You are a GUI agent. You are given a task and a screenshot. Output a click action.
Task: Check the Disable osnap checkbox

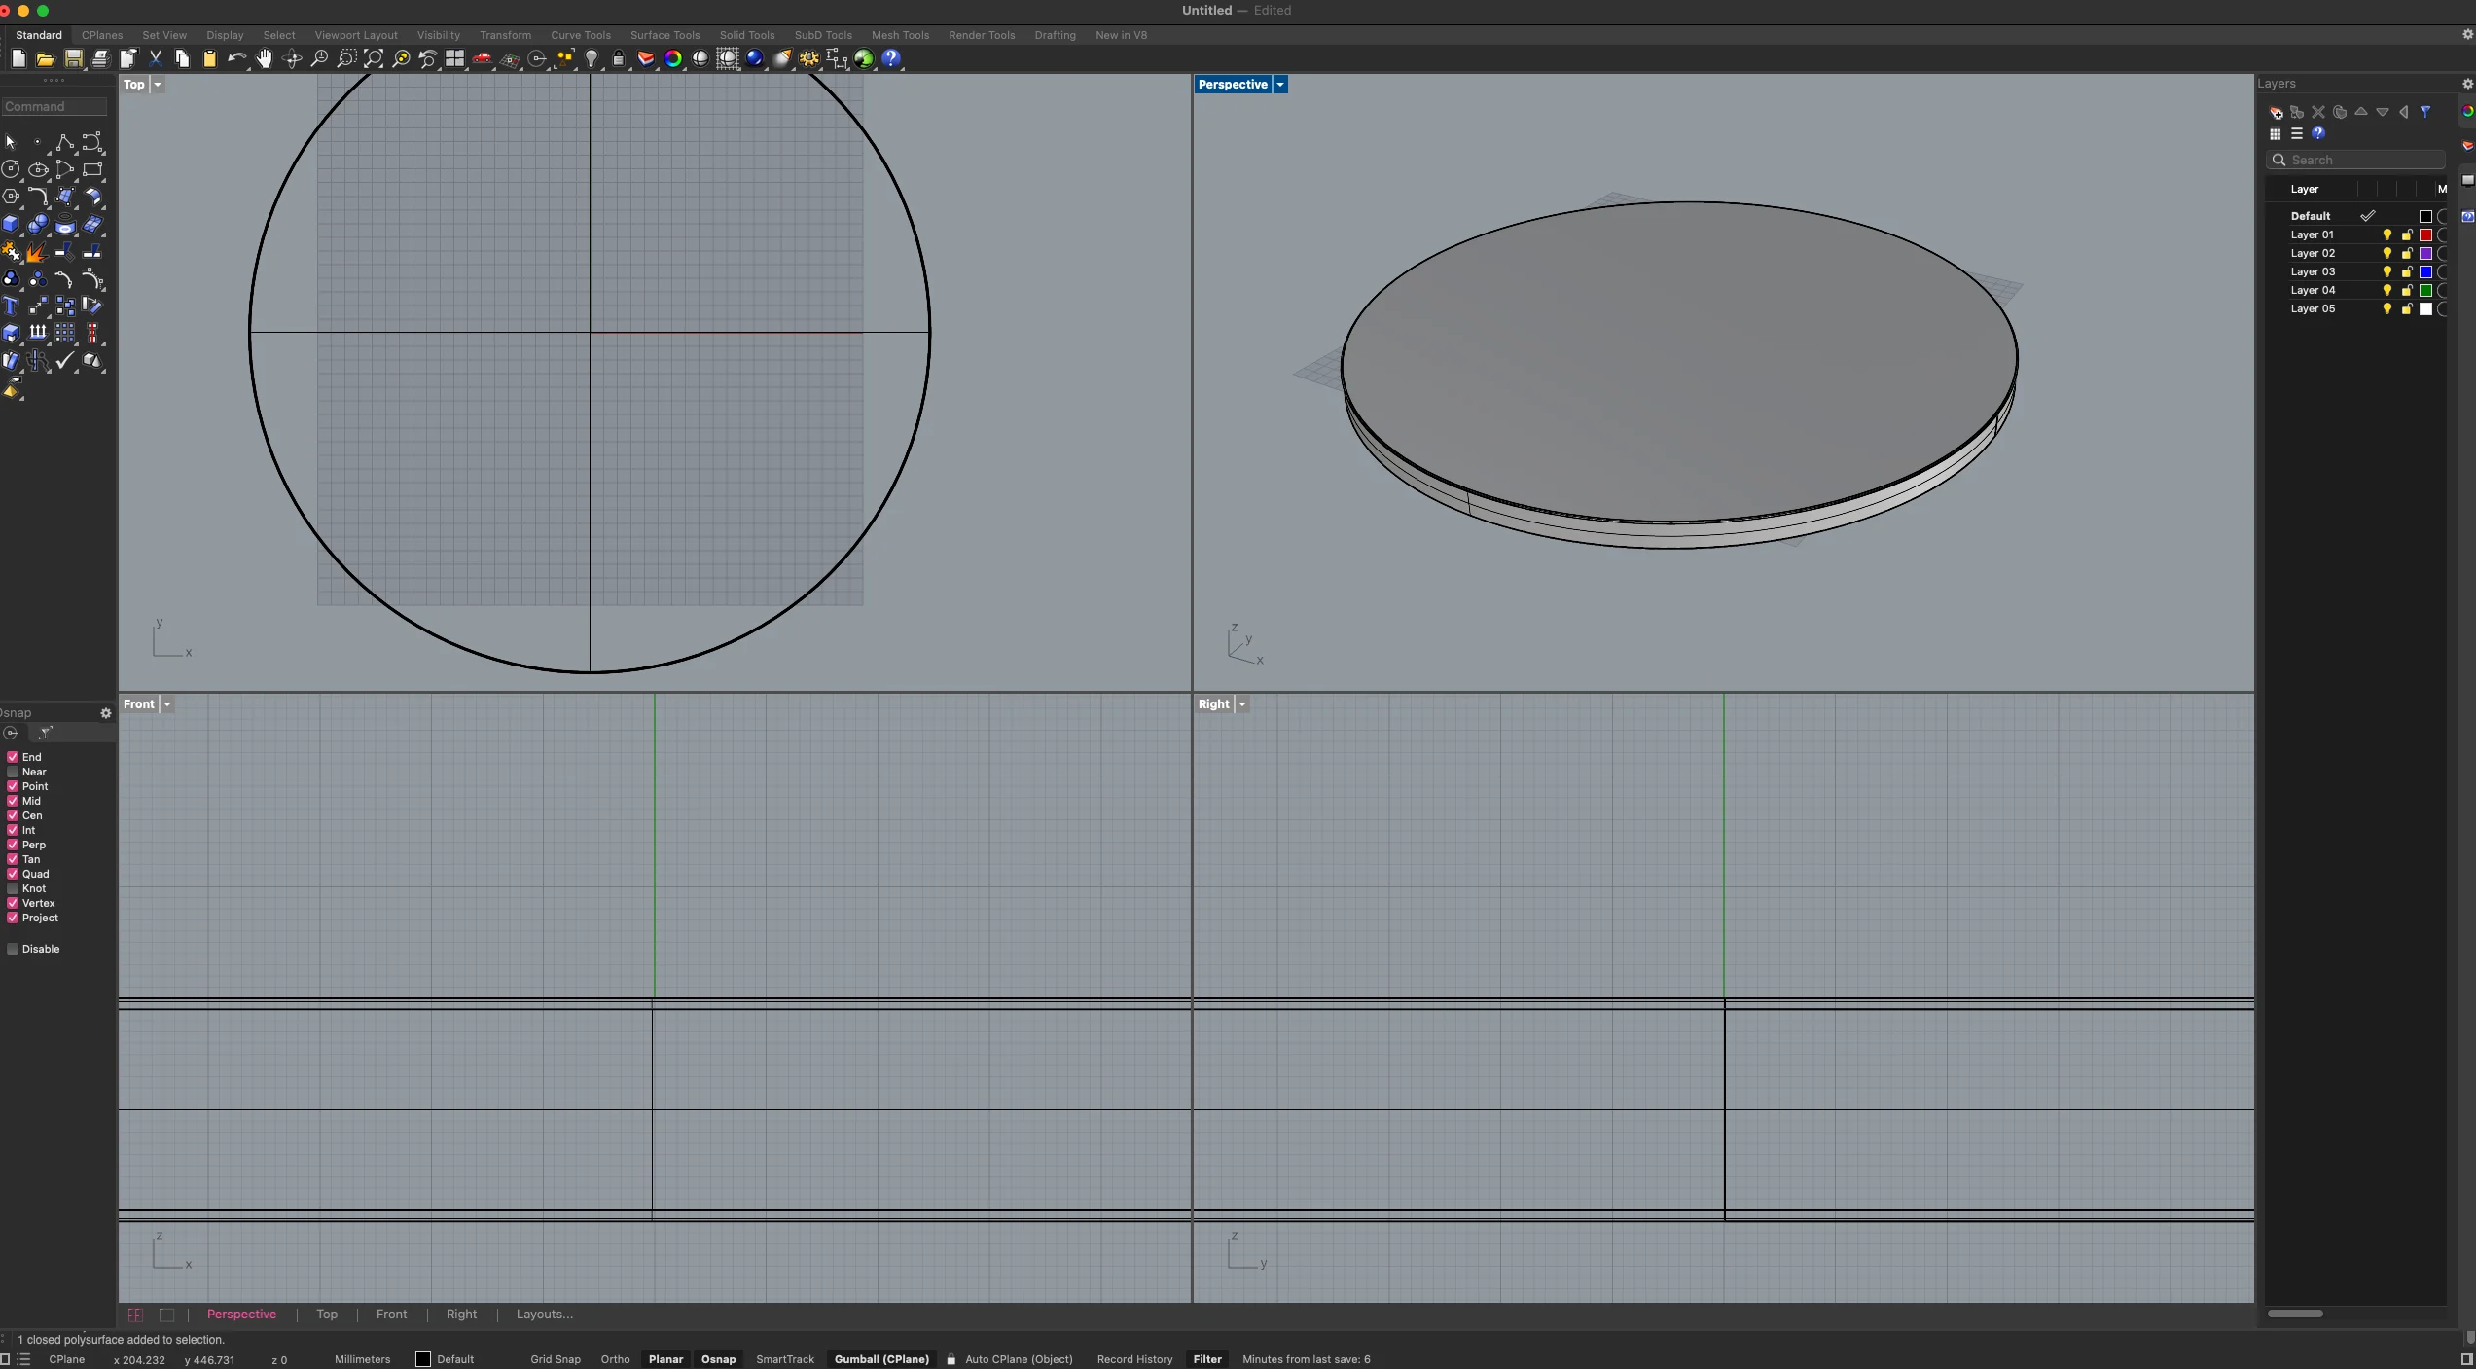click(x=13, y=949)
